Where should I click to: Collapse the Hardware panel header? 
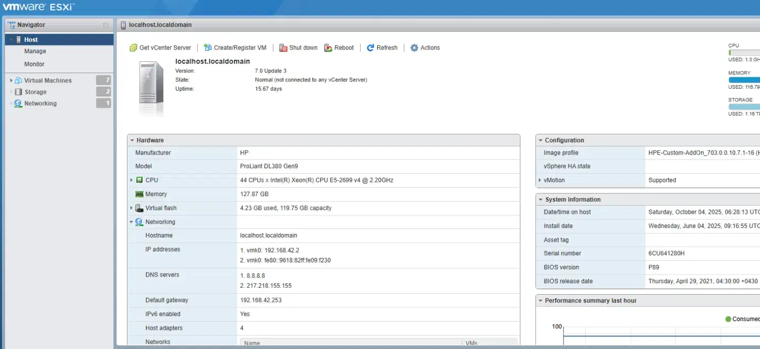point(132,140)
